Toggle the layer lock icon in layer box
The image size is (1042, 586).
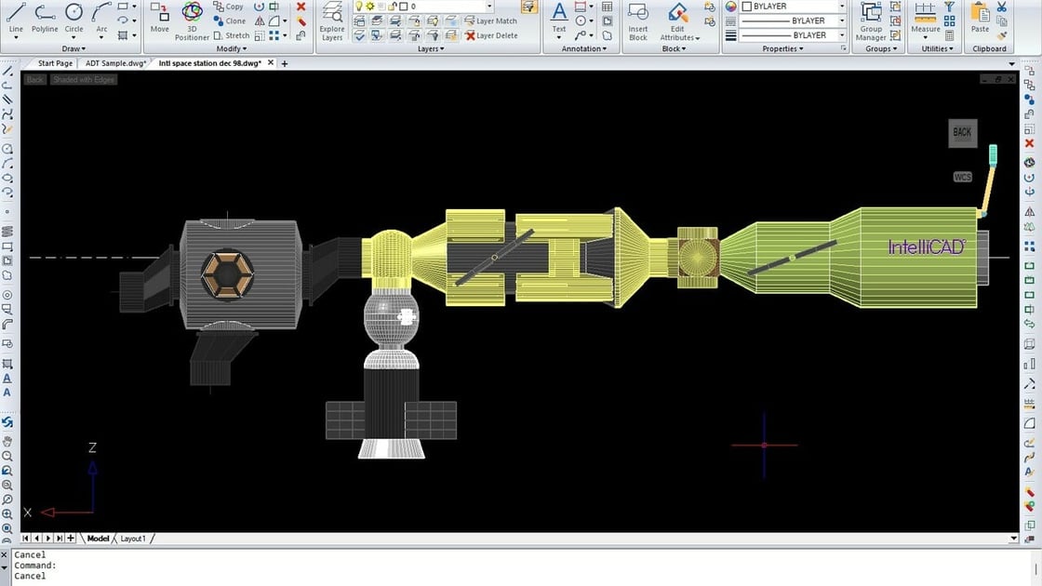[x=391, y=7]
